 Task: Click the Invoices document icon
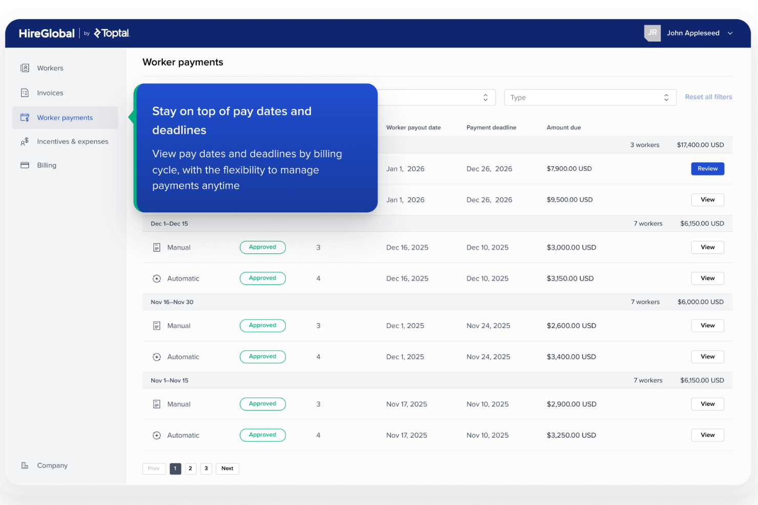tap(25, 93)
